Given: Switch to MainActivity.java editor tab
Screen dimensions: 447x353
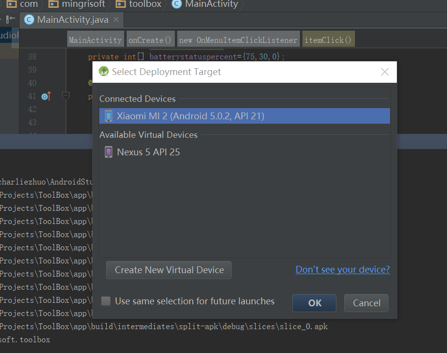Looking at the screenshot, I should (x=73, y=19).
